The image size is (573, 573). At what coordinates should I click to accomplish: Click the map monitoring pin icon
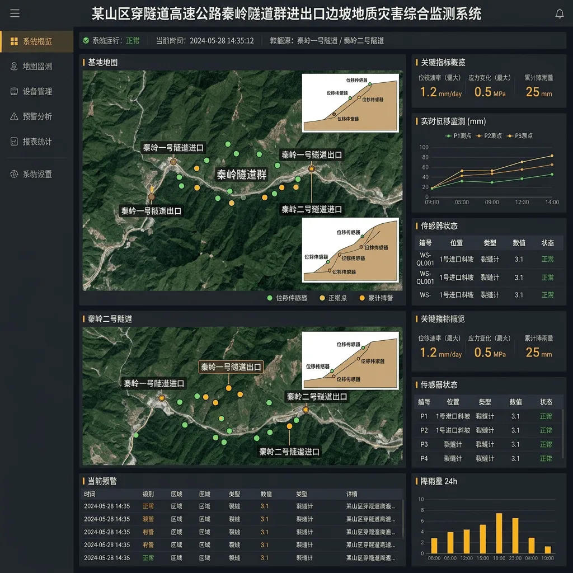tap(14, 66)
